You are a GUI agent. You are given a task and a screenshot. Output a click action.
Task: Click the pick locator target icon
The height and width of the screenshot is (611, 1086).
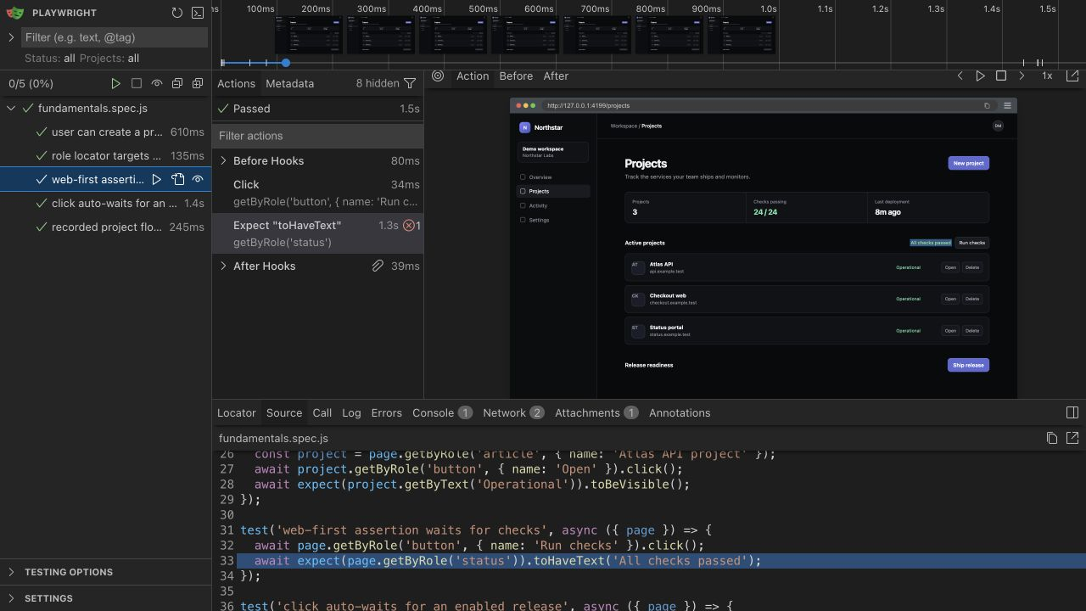[x=438, y=76]
